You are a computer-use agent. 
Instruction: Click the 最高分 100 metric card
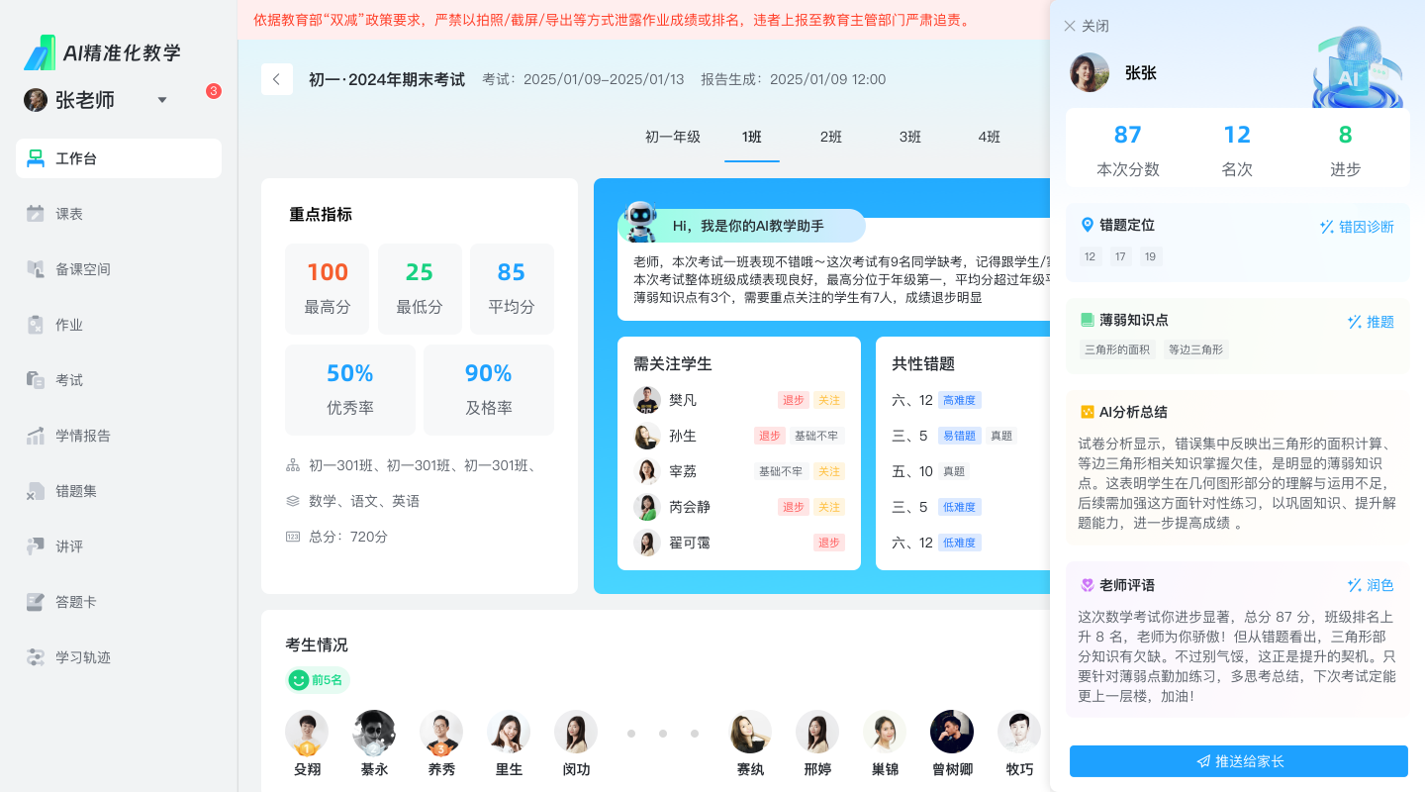tap(327, 289)
